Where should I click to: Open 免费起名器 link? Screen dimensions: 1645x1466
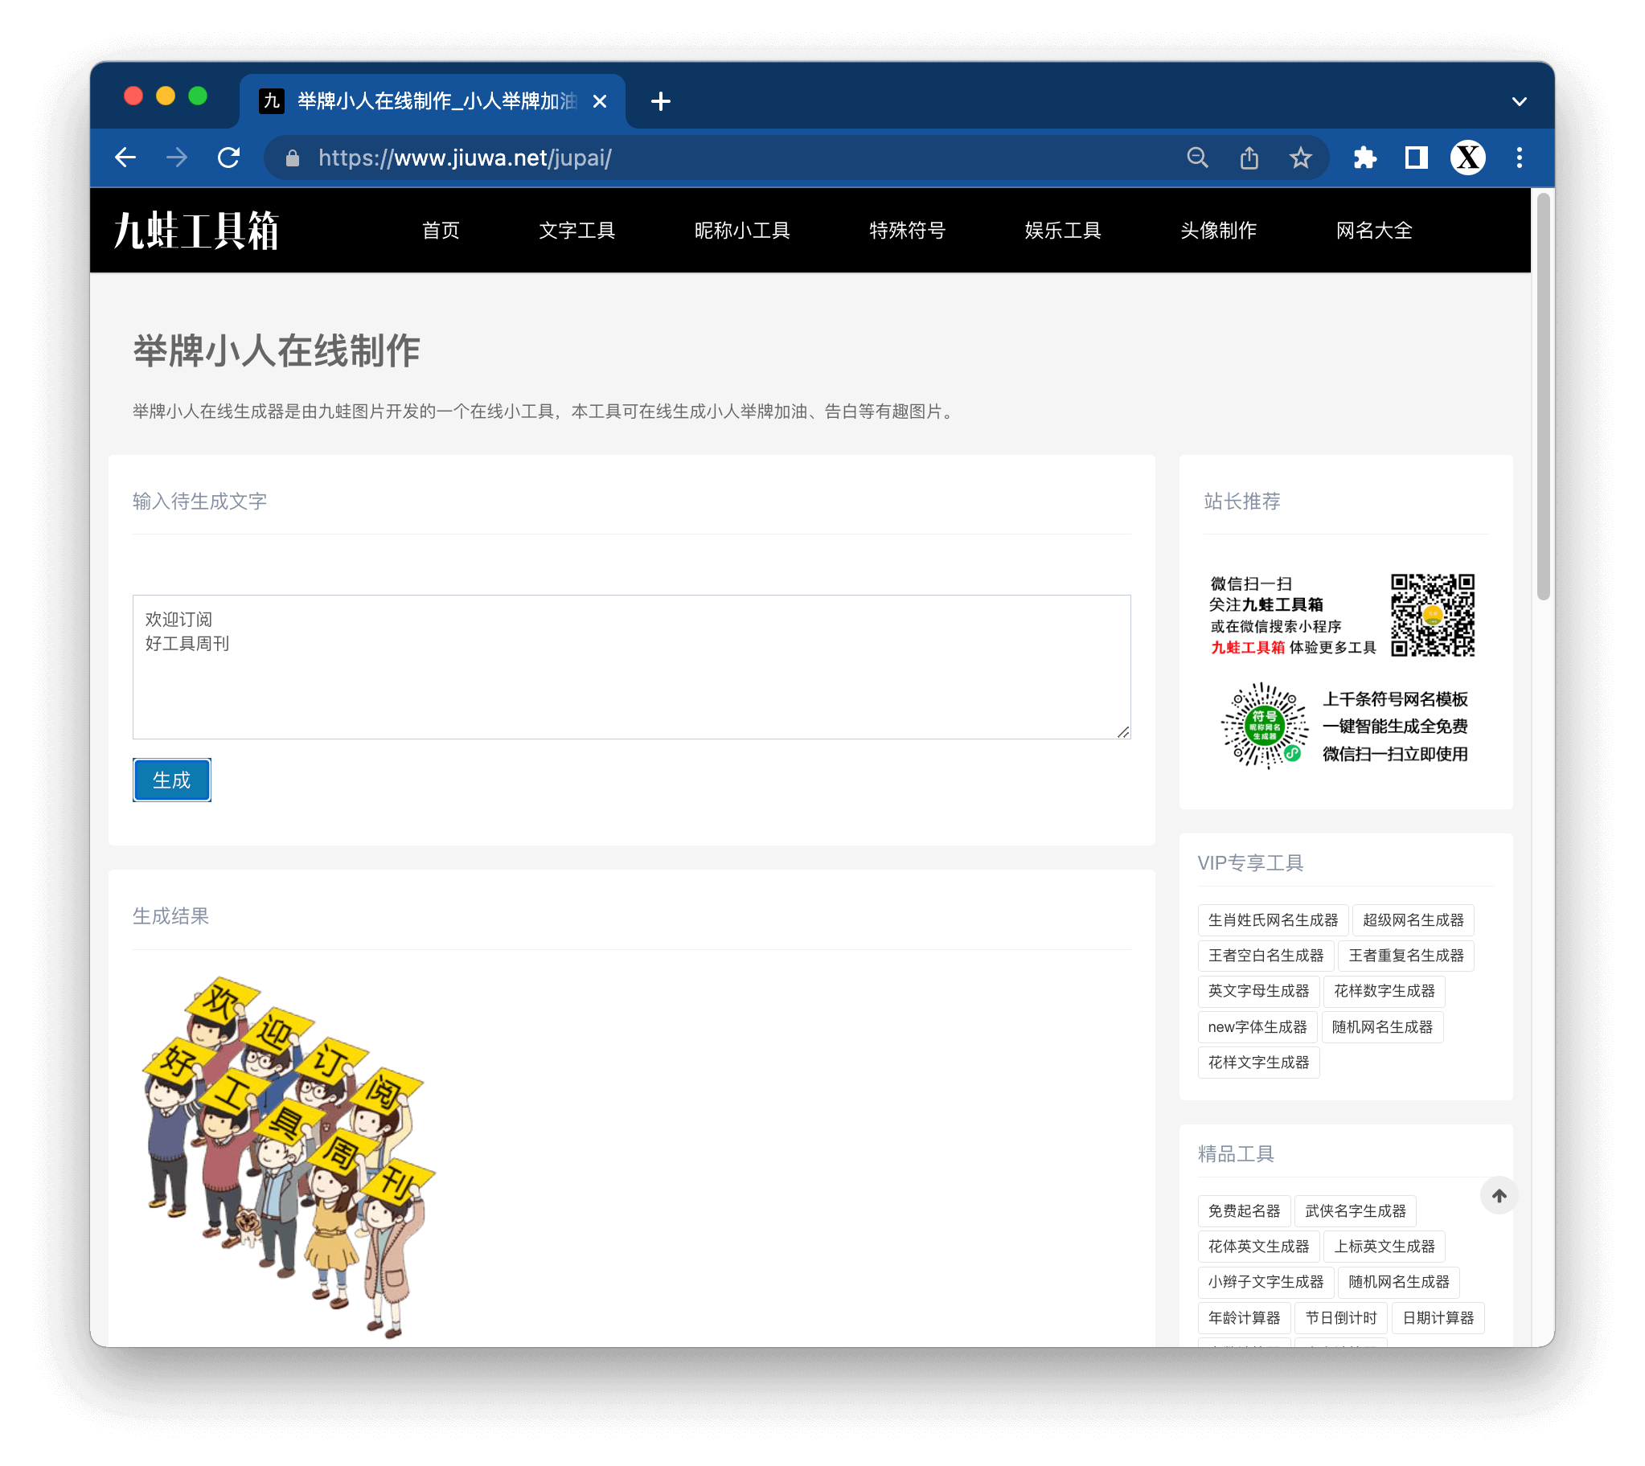[1243, 1210]
